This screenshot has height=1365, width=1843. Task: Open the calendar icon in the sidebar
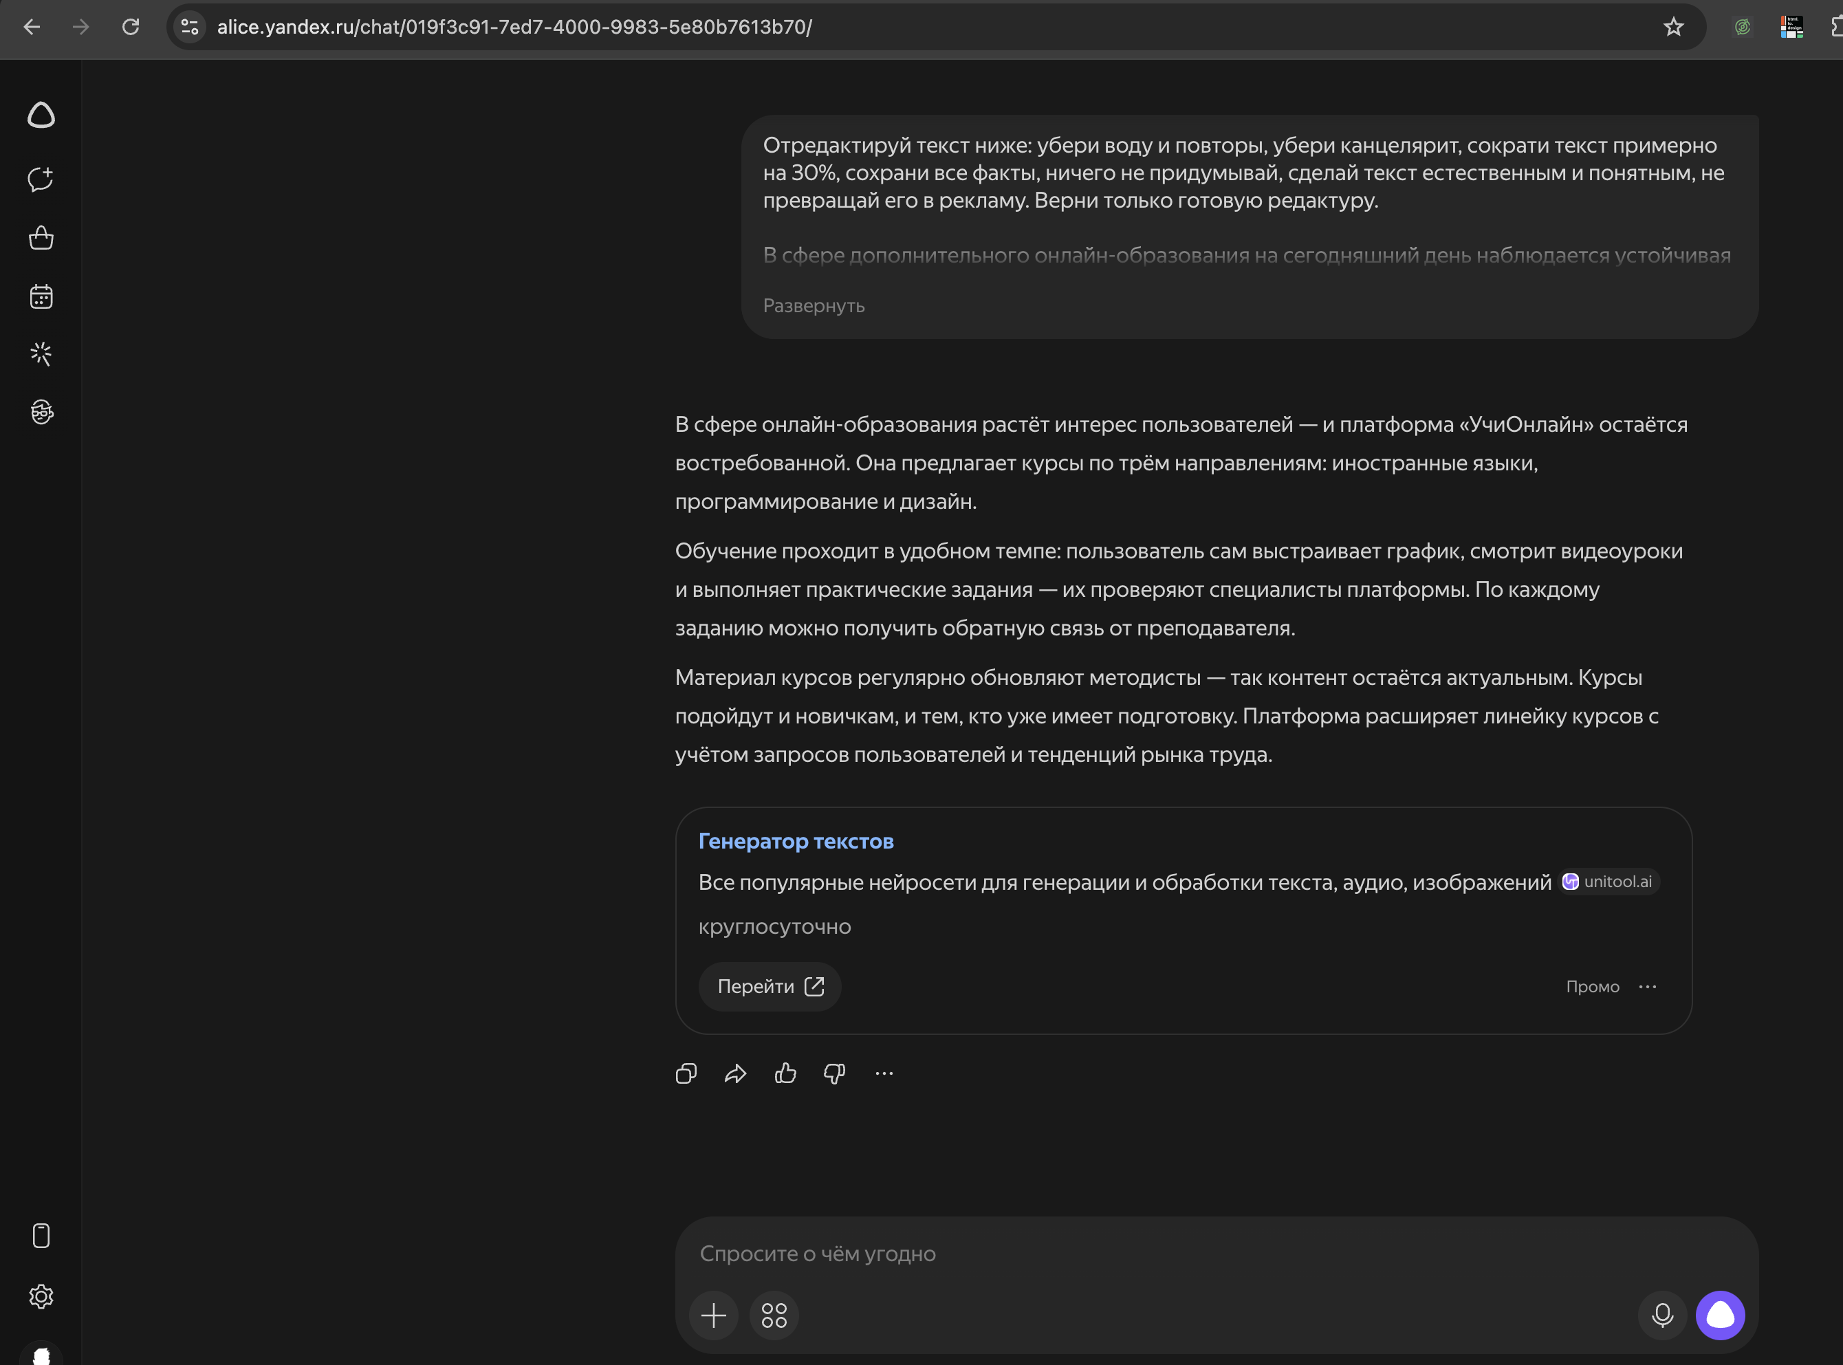pos(41,296)
